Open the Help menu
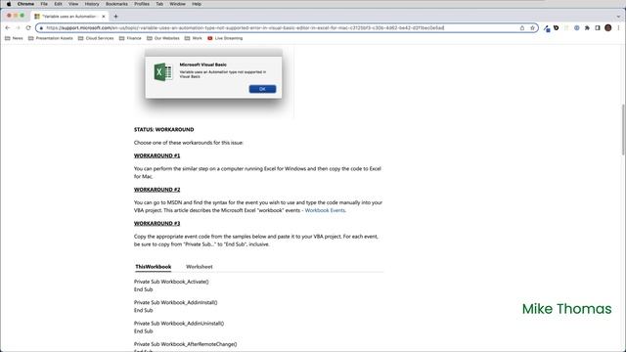Screen dimensions: 626x352 pos(197,4)
